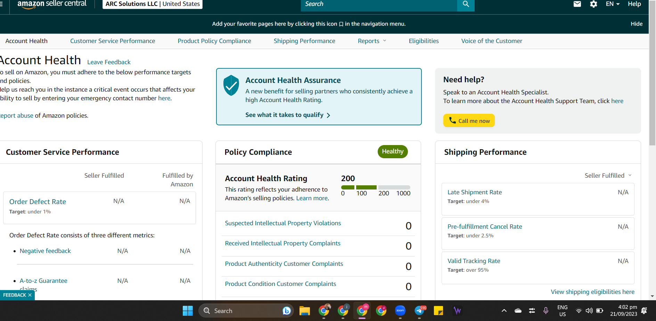Open Zoom from the taskbar
The image size is (656, 321).
400,311
